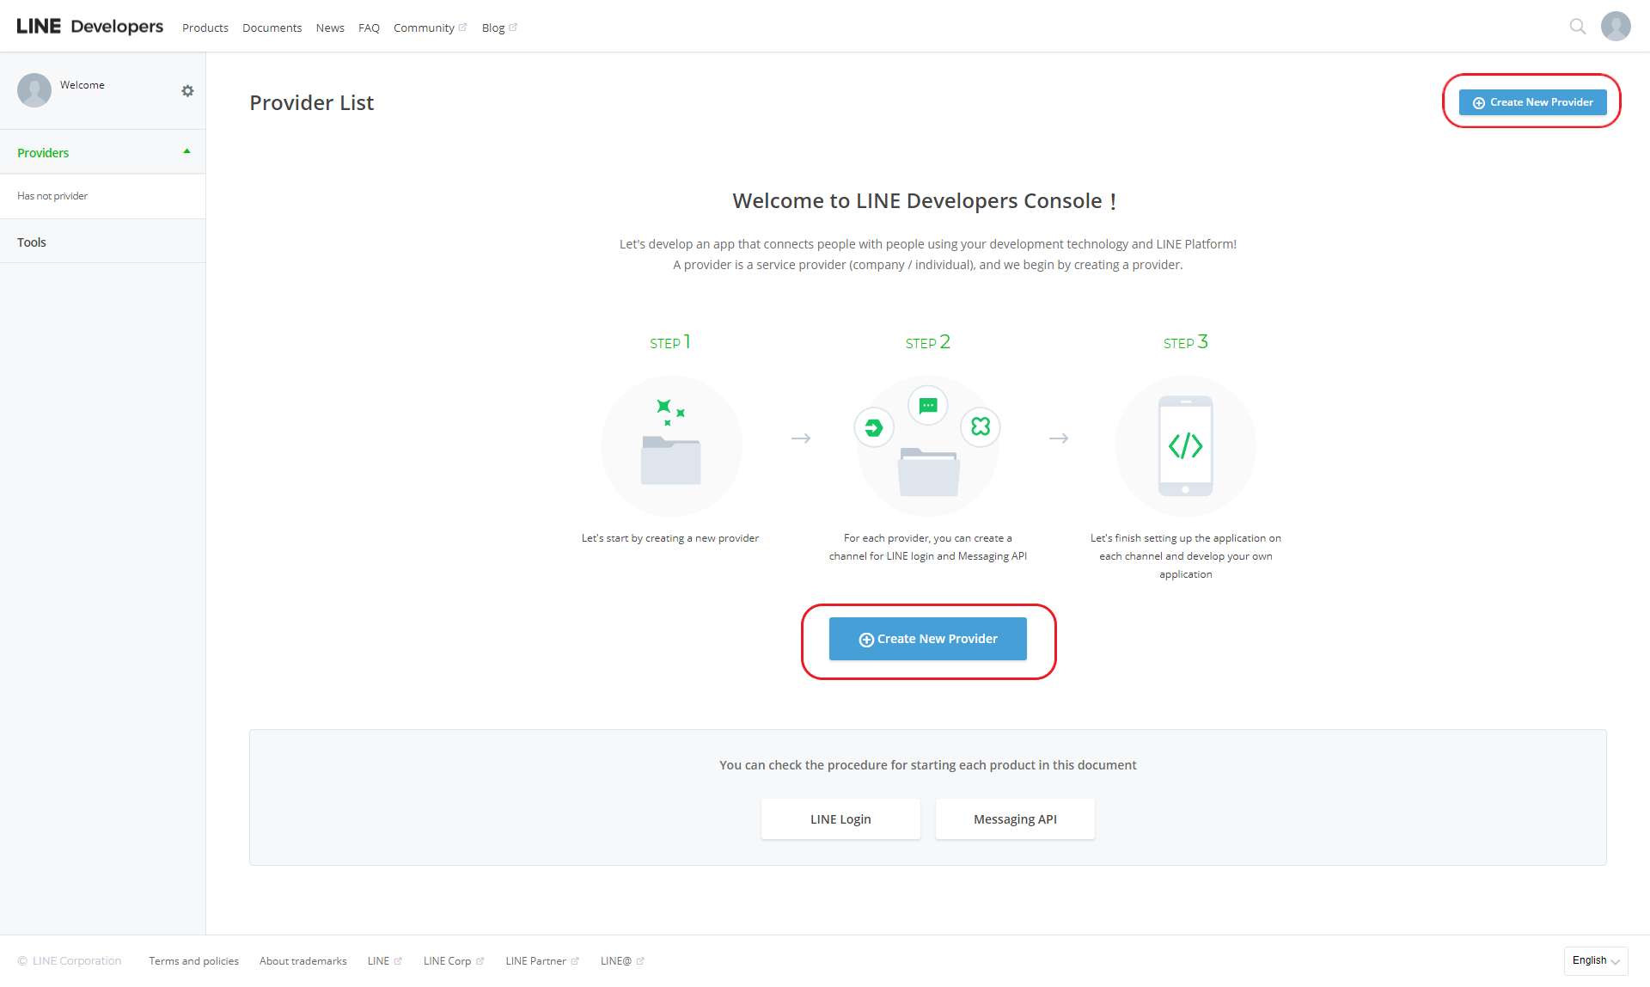
Task: Click the STEP 1 label
Action: pyautogui.click(x=670, y=342)
